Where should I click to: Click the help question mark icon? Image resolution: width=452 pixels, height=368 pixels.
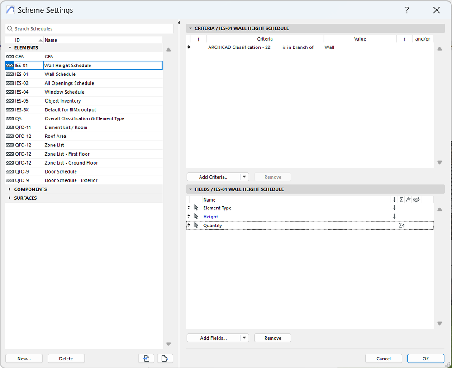[407, 10]
